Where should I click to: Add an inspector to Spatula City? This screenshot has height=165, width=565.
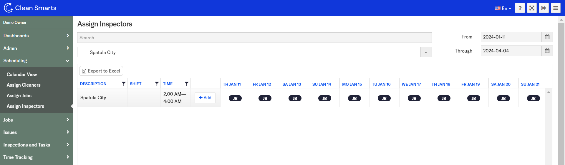[x=205, y=98]
